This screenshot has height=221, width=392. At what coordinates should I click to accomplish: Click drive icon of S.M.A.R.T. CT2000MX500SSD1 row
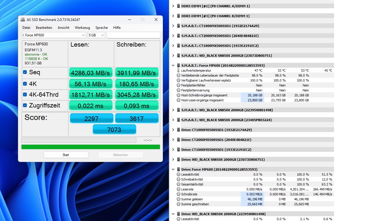179,36
